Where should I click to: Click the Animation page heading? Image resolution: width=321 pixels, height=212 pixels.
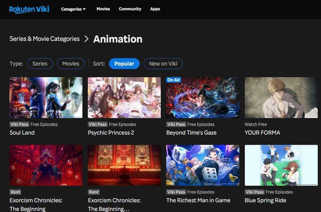point(118,39)
